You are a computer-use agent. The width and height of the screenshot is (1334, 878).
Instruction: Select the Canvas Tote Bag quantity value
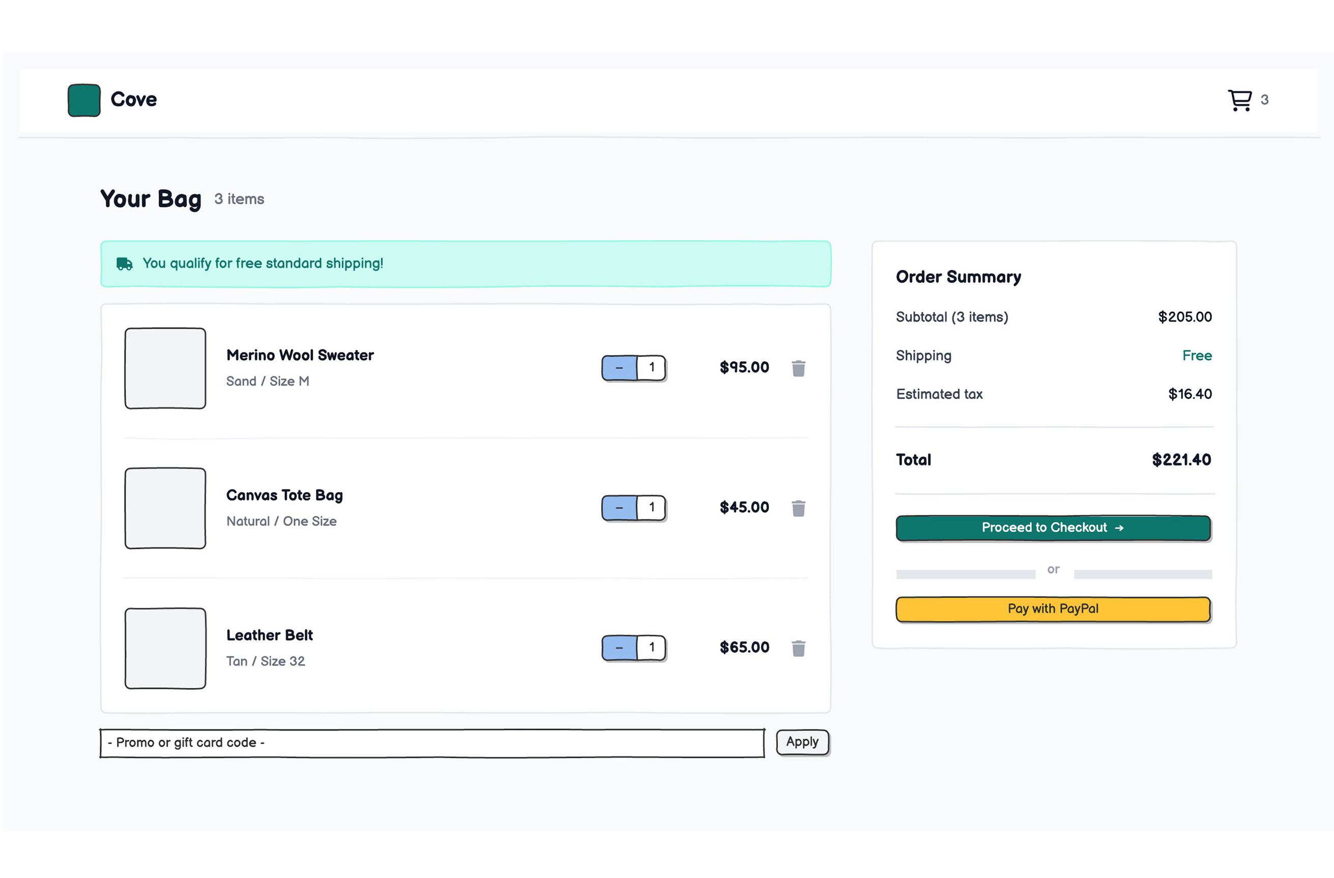[x=651, y=508]
